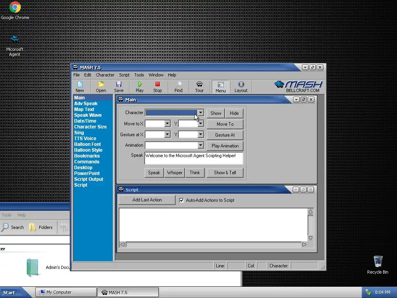Expand the Character dropdown
Screen dimensions: 397x298
point(200,113)
